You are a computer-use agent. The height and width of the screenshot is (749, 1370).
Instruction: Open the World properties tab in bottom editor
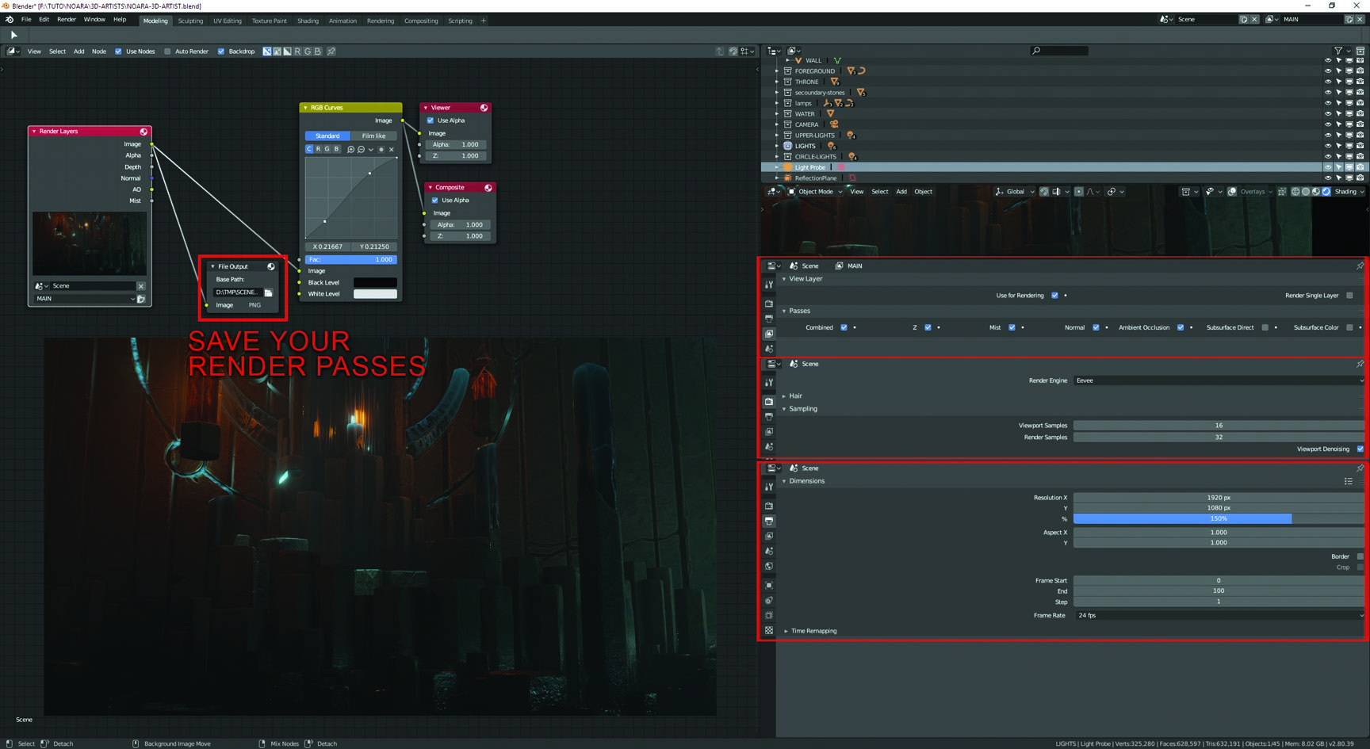click(768, 566)
